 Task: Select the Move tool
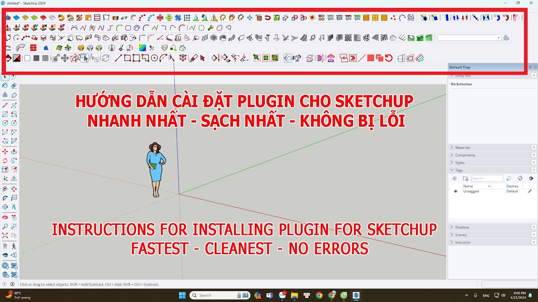point(5,151)
